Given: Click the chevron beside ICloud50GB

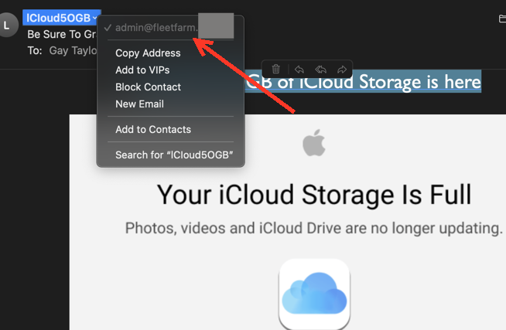Looking at the screenshot, I should point(94,18).
